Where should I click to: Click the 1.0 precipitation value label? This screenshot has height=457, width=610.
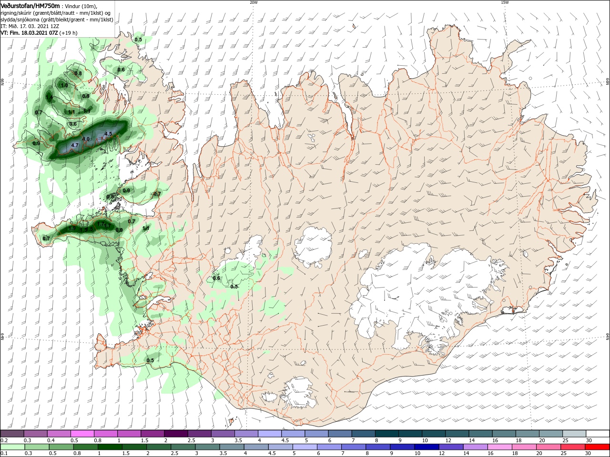click(64, 85)
